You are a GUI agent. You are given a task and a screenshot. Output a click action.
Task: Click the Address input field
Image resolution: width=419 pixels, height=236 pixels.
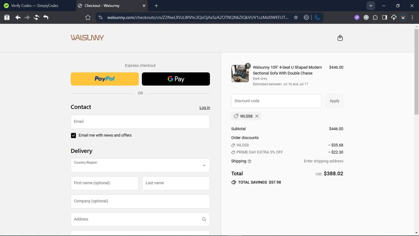click(x=140, y=219)
